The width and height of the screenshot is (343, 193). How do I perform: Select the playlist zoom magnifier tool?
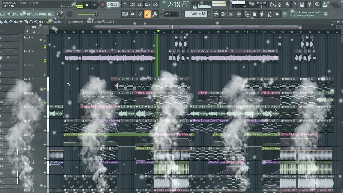coord(36,22)
